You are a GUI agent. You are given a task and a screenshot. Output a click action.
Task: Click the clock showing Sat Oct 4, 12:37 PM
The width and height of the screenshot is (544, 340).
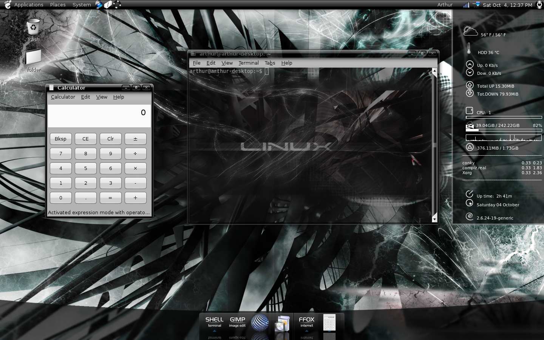pyautogui.click(x=507, y=5)
